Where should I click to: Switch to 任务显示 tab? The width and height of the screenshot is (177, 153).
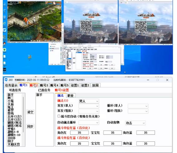(11, 85)
